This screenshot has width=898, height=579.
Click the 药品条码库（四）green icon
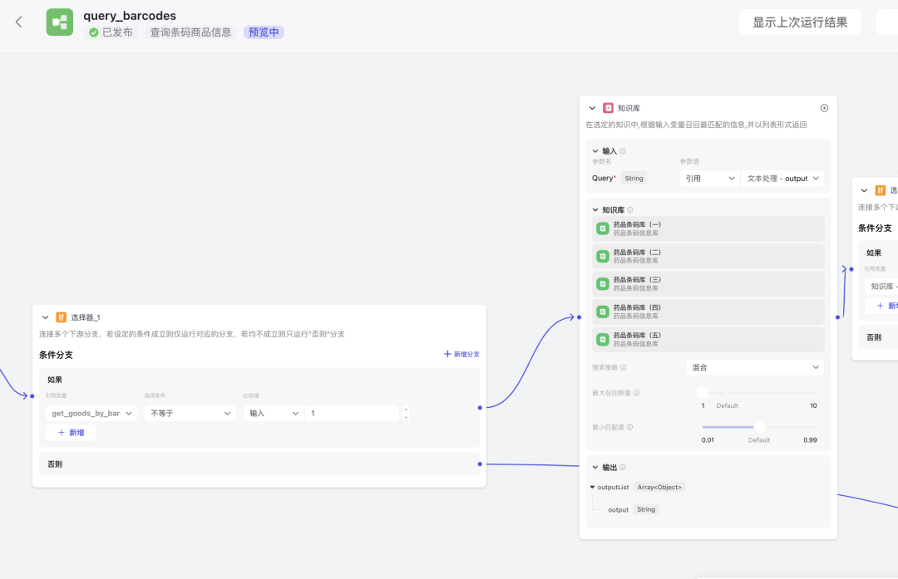pos(603,312)
